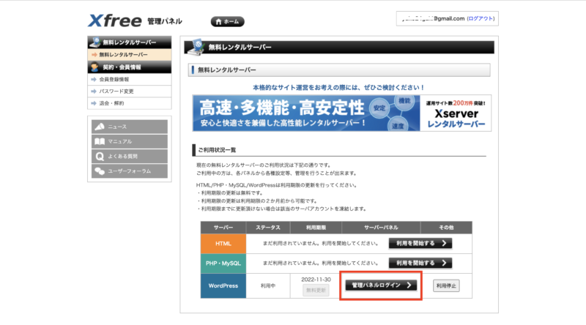Click the 無料更新 button

click(316, 290)
